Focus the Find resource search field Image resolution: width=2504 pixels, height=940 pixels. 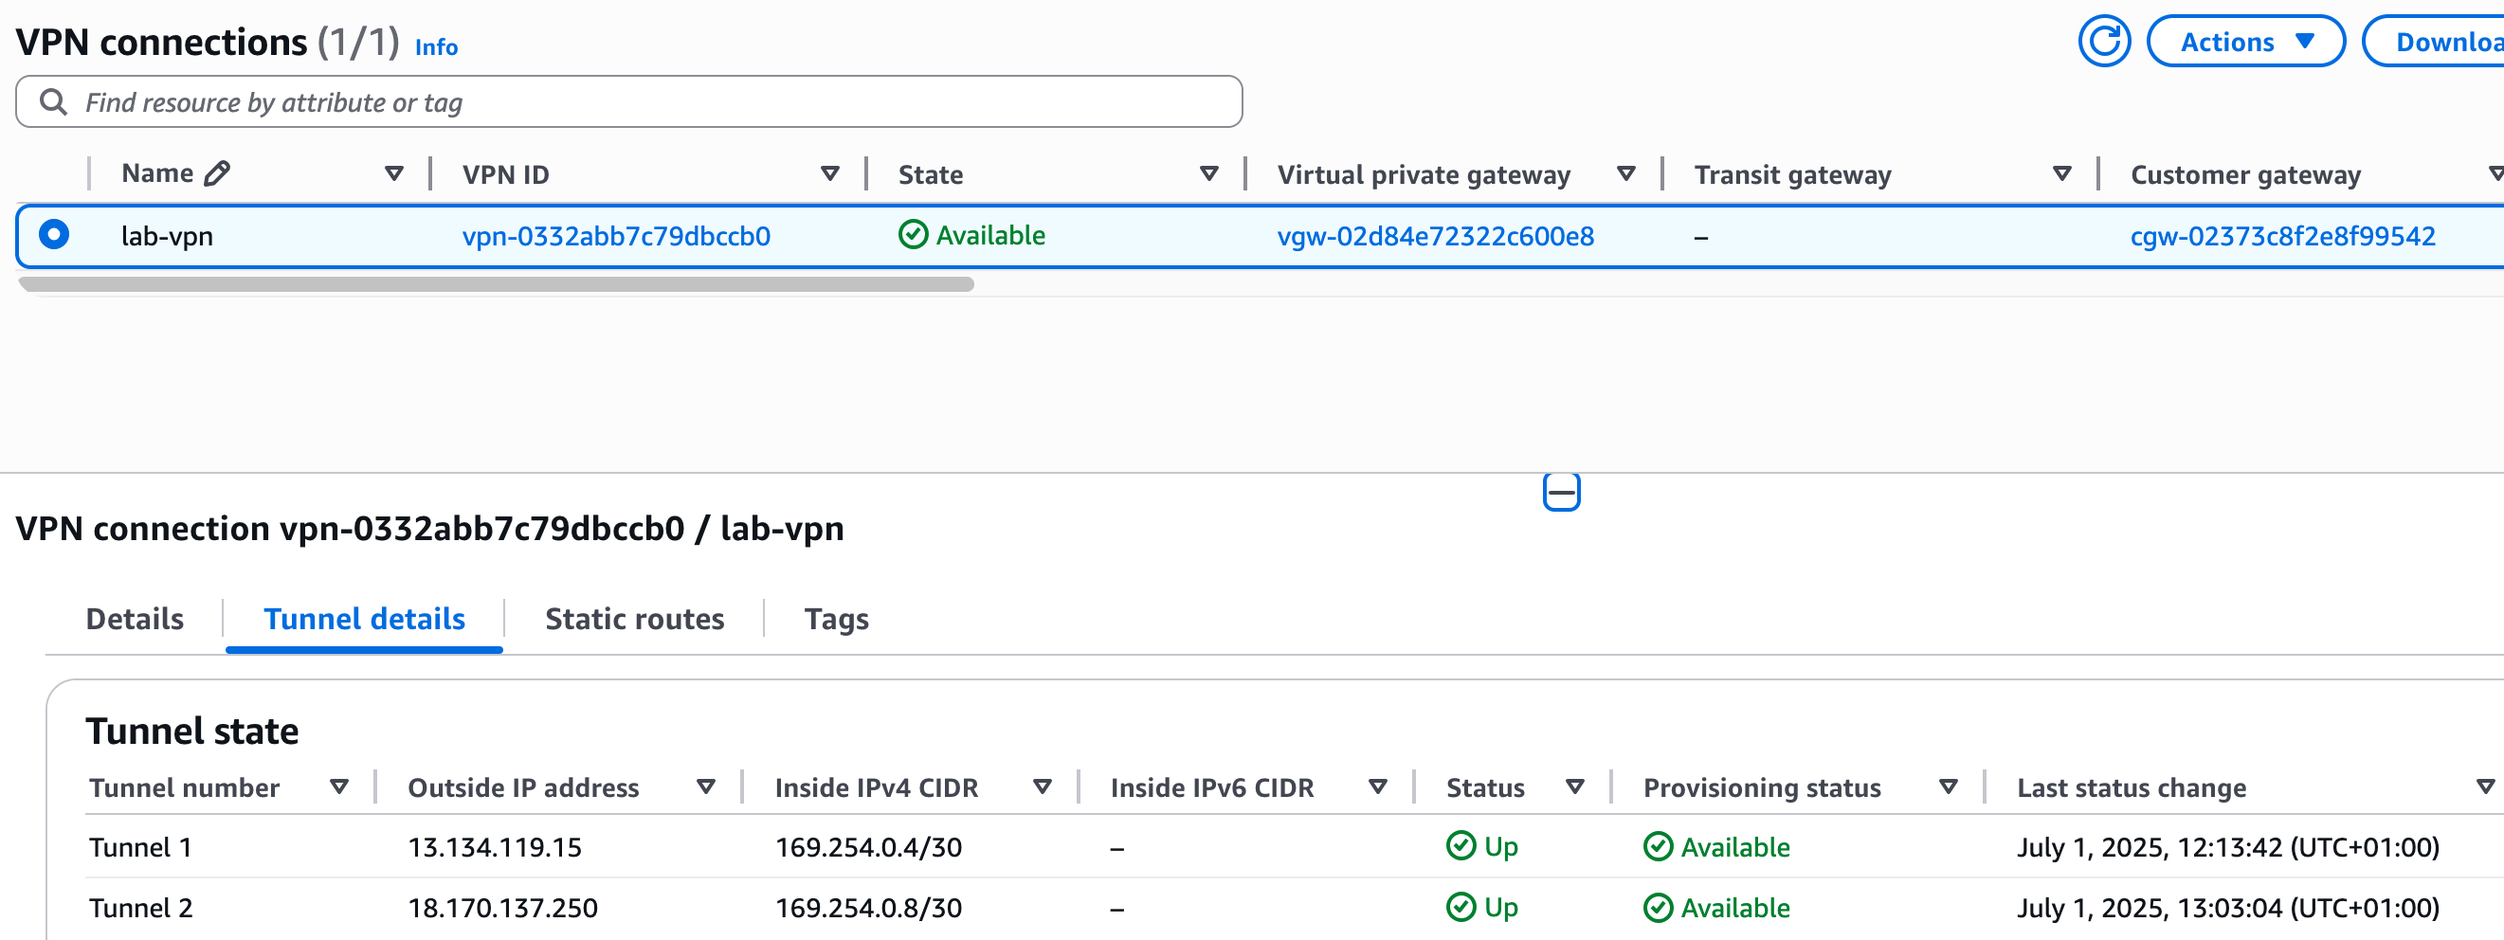coord(629,102)
